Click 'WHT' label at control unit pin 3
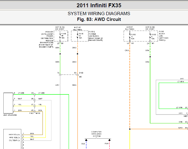188x149 pixels. (x=32, y=139)
